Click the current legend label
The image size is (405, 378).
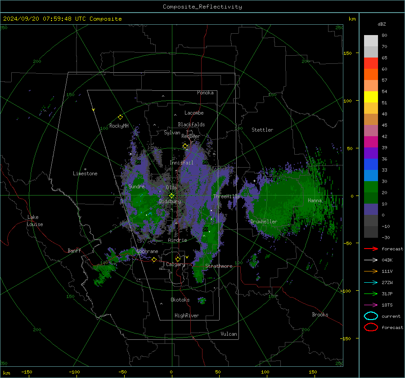click(x=391, y=316)
